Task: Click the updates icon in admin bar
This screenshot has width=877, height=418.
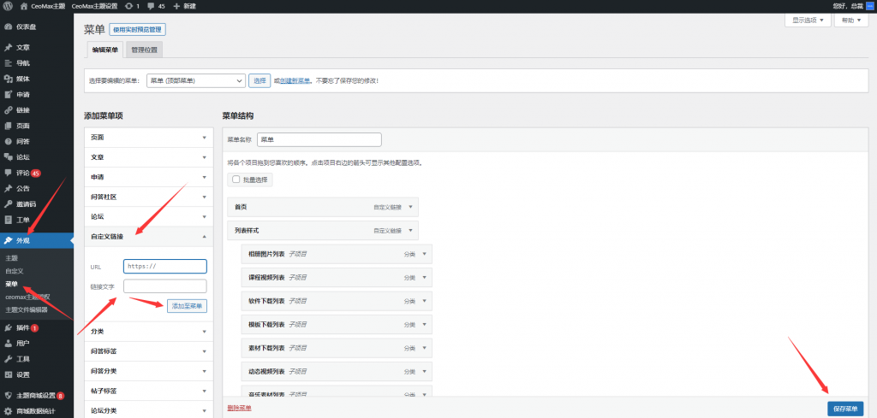Action: click(x=128, y=6)
